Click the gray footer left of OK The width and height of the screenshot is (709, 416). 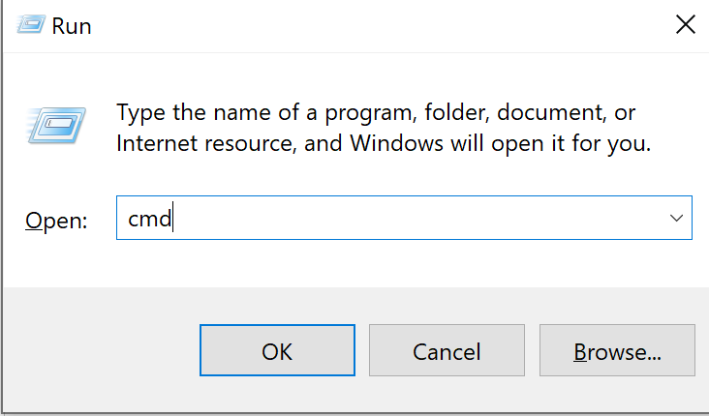tap(97, 350)
